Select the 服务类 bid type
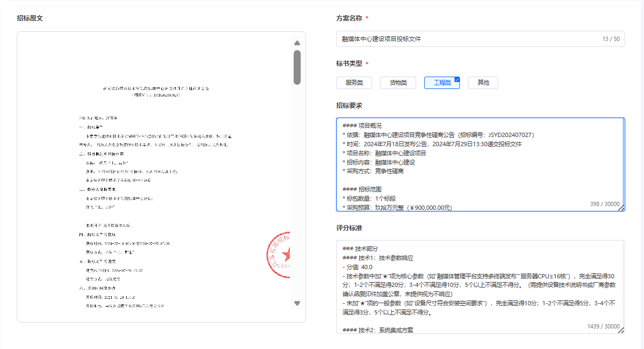Viewport: 644px width, 349px height. coord(354,83)
